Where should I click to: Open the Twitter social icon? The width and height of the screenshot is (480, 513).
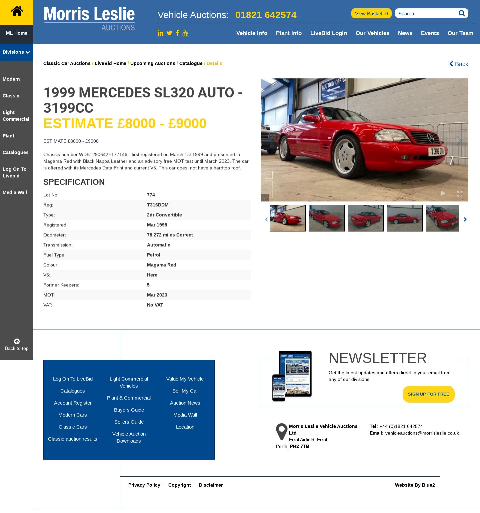pyautogui.click(x=169, y=33)
